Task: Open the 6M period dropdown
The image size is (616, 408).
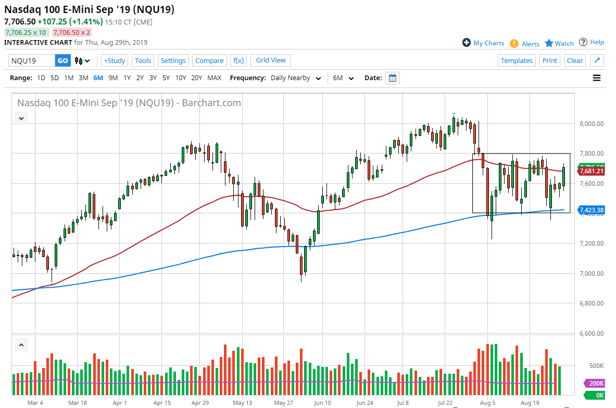Action: point(343,78)
